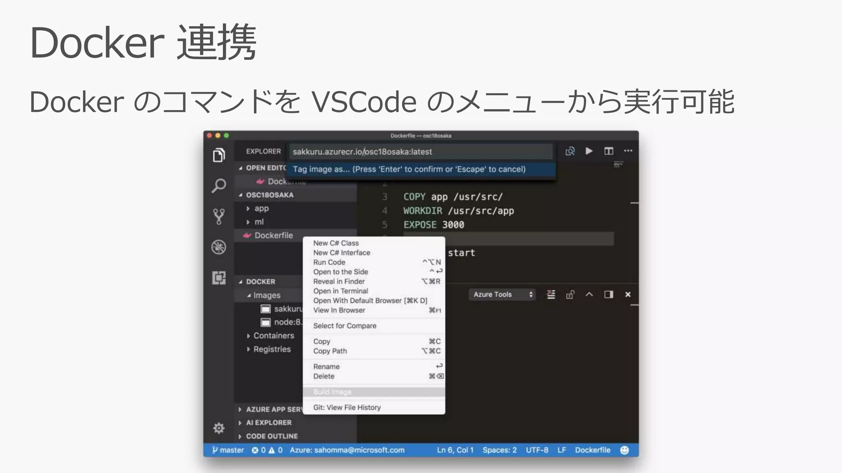Toggle output scroll lock icon
Image resolution: width=842 pixels, height=473 pixels.
click(x=570, y=294)
